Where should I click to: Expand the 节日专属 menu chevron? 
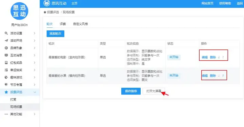tap(35, 85)
